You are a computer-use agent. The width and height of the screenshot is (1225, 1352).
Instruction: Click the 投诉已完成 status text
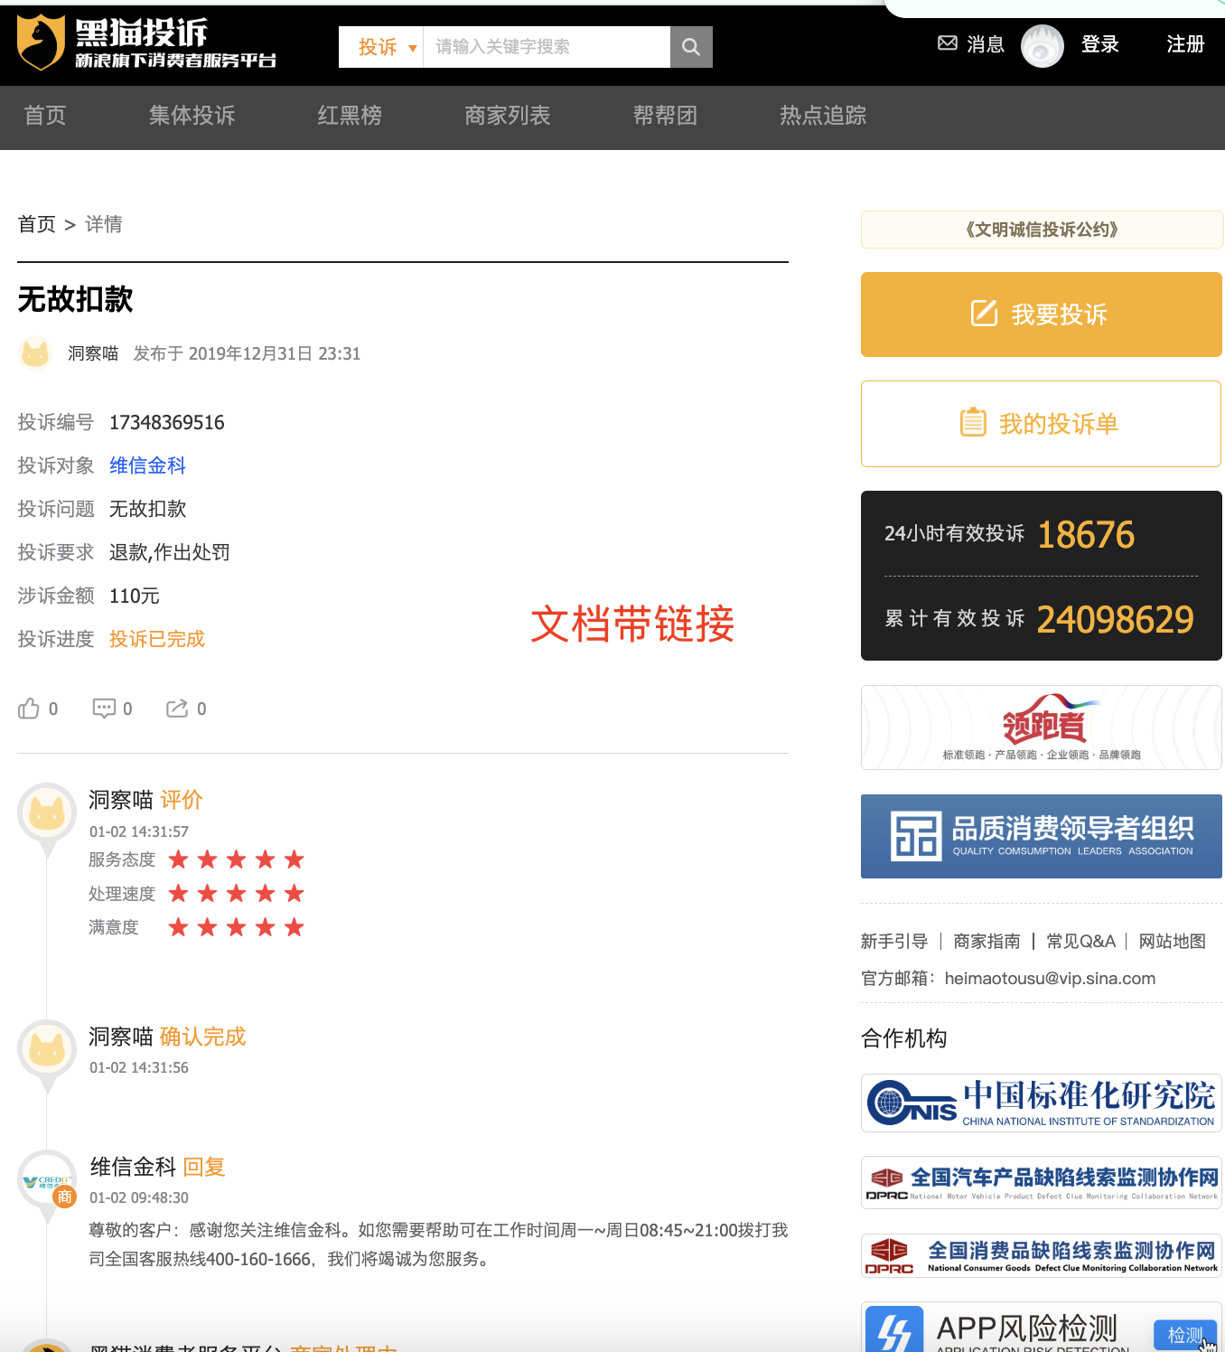tap(157, 639)
